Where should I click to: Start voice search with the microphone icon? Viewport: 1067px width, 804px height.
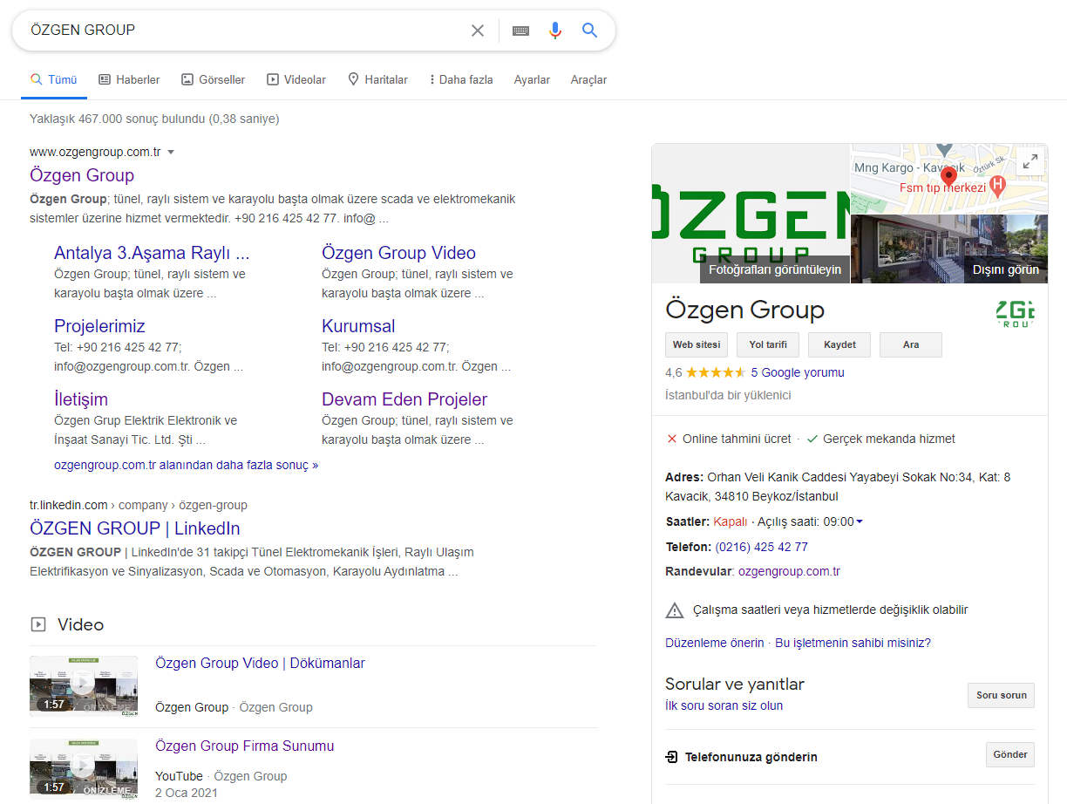pos(555,31)
